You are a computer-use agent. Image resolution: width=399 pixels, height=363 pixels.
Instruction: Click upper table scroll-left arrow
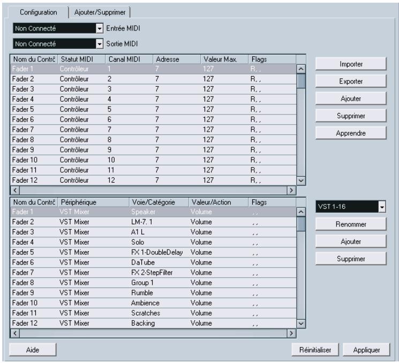click(x=15, y=190)
